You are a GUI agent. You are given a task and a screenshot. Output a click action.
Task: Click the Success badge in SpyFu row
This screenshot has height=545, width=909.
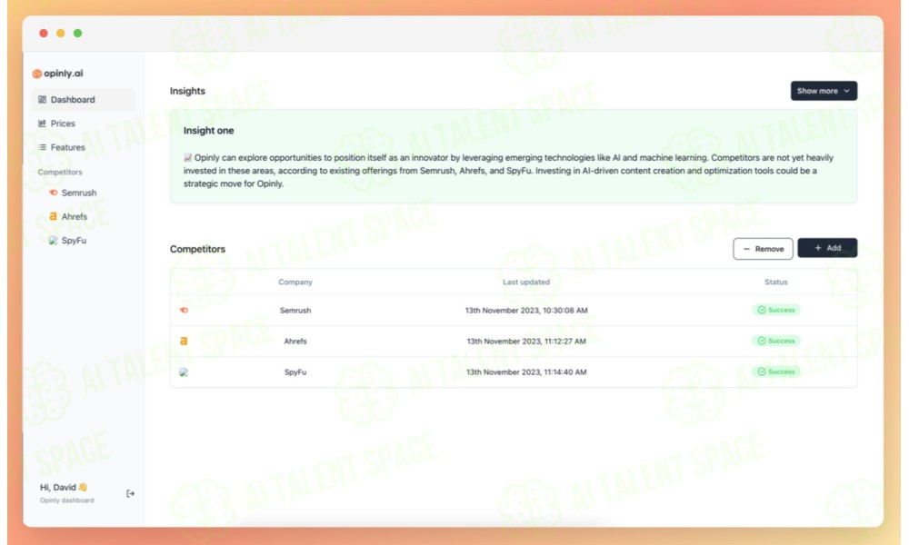[x=776, y=372]
